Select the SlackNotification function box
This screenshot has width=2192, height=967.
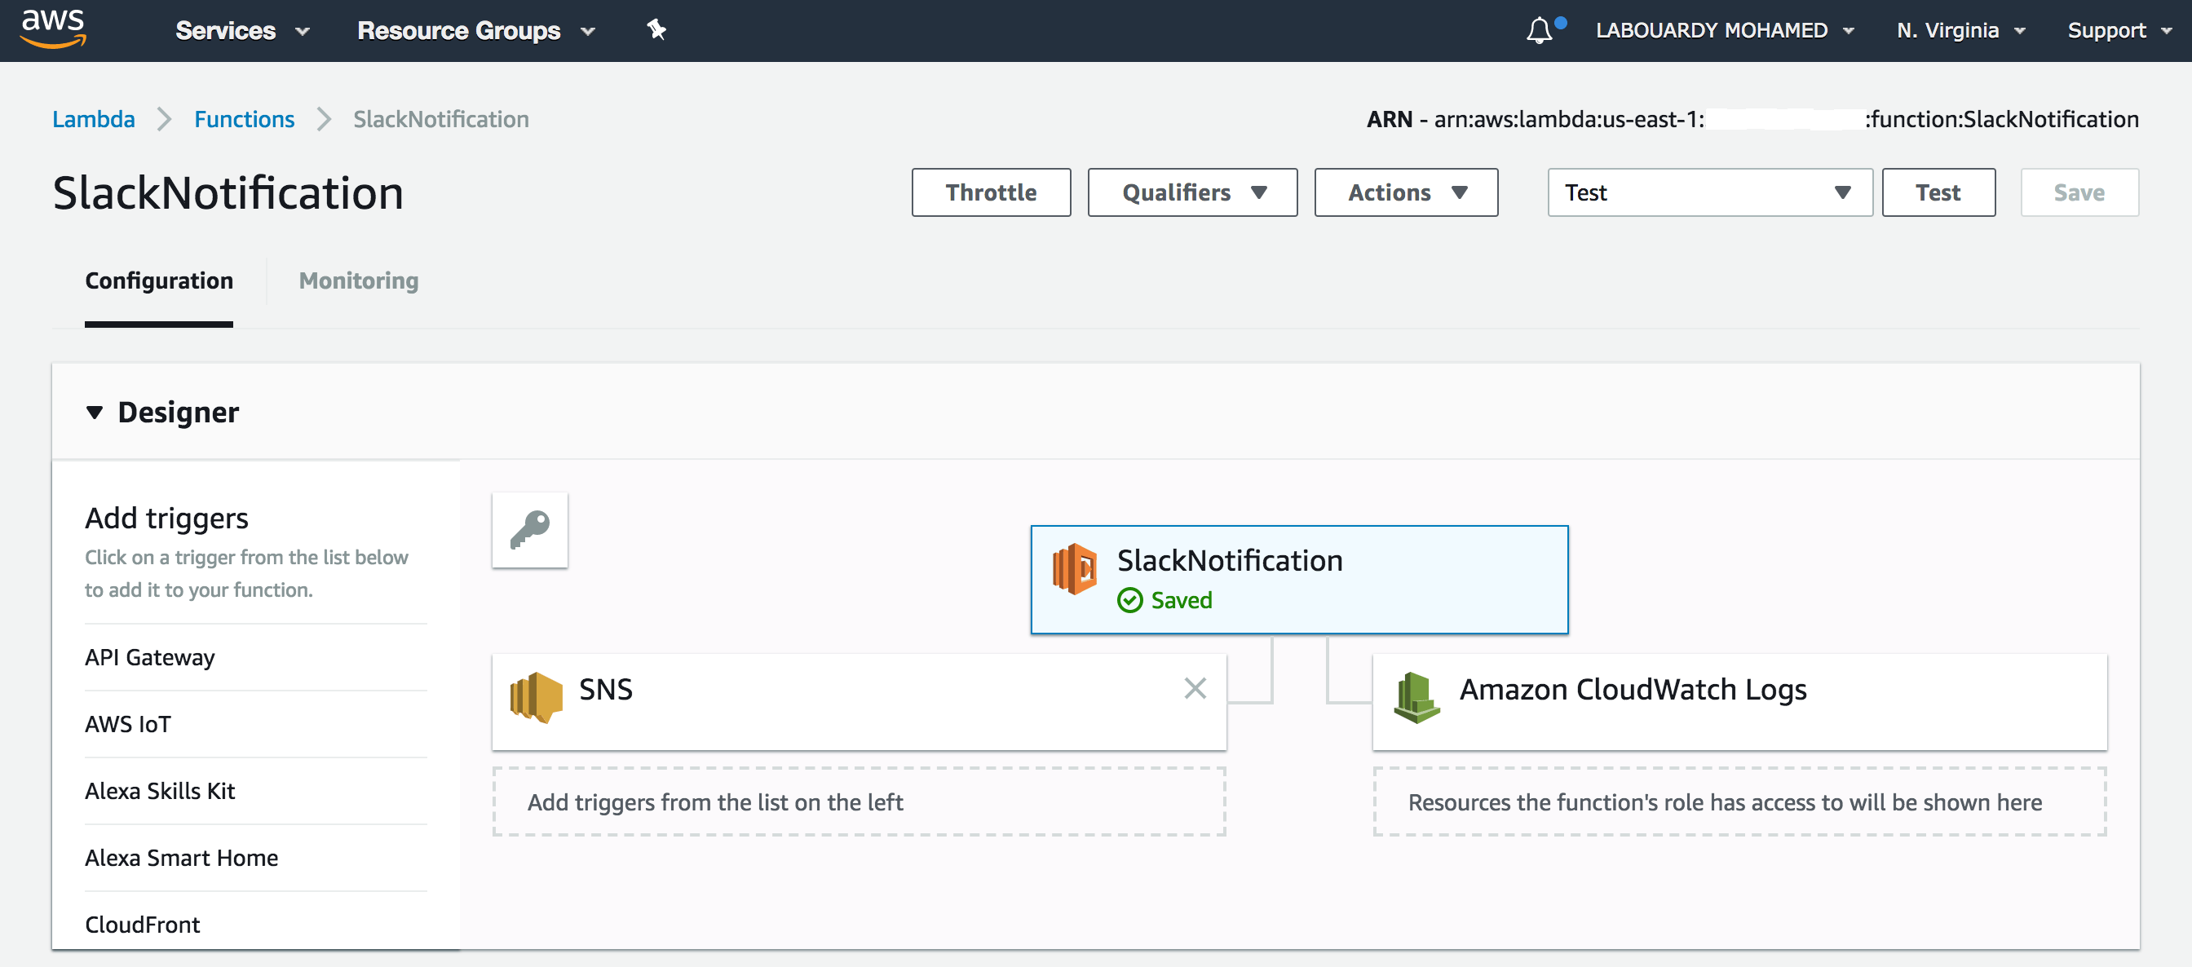pos(1299,580)
